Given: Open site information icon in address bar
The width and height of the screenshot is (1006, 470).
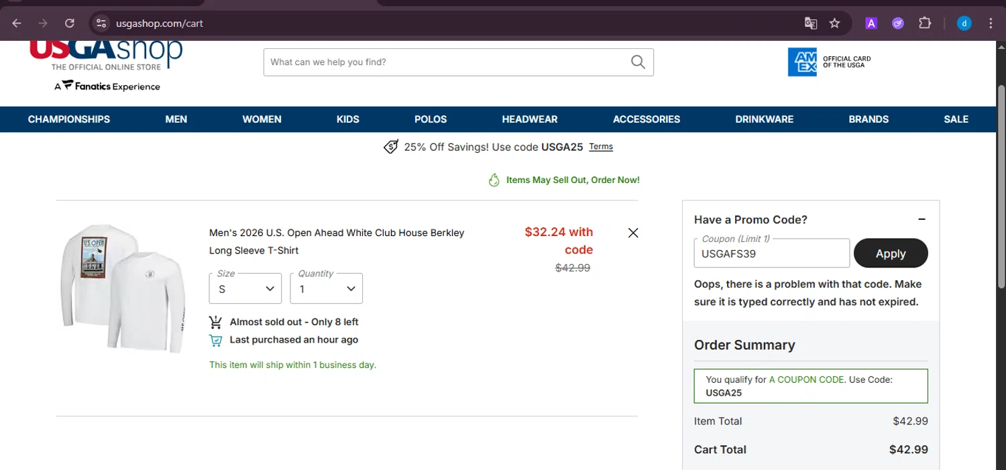Looking at the screenshot, I should pos(101,23).
